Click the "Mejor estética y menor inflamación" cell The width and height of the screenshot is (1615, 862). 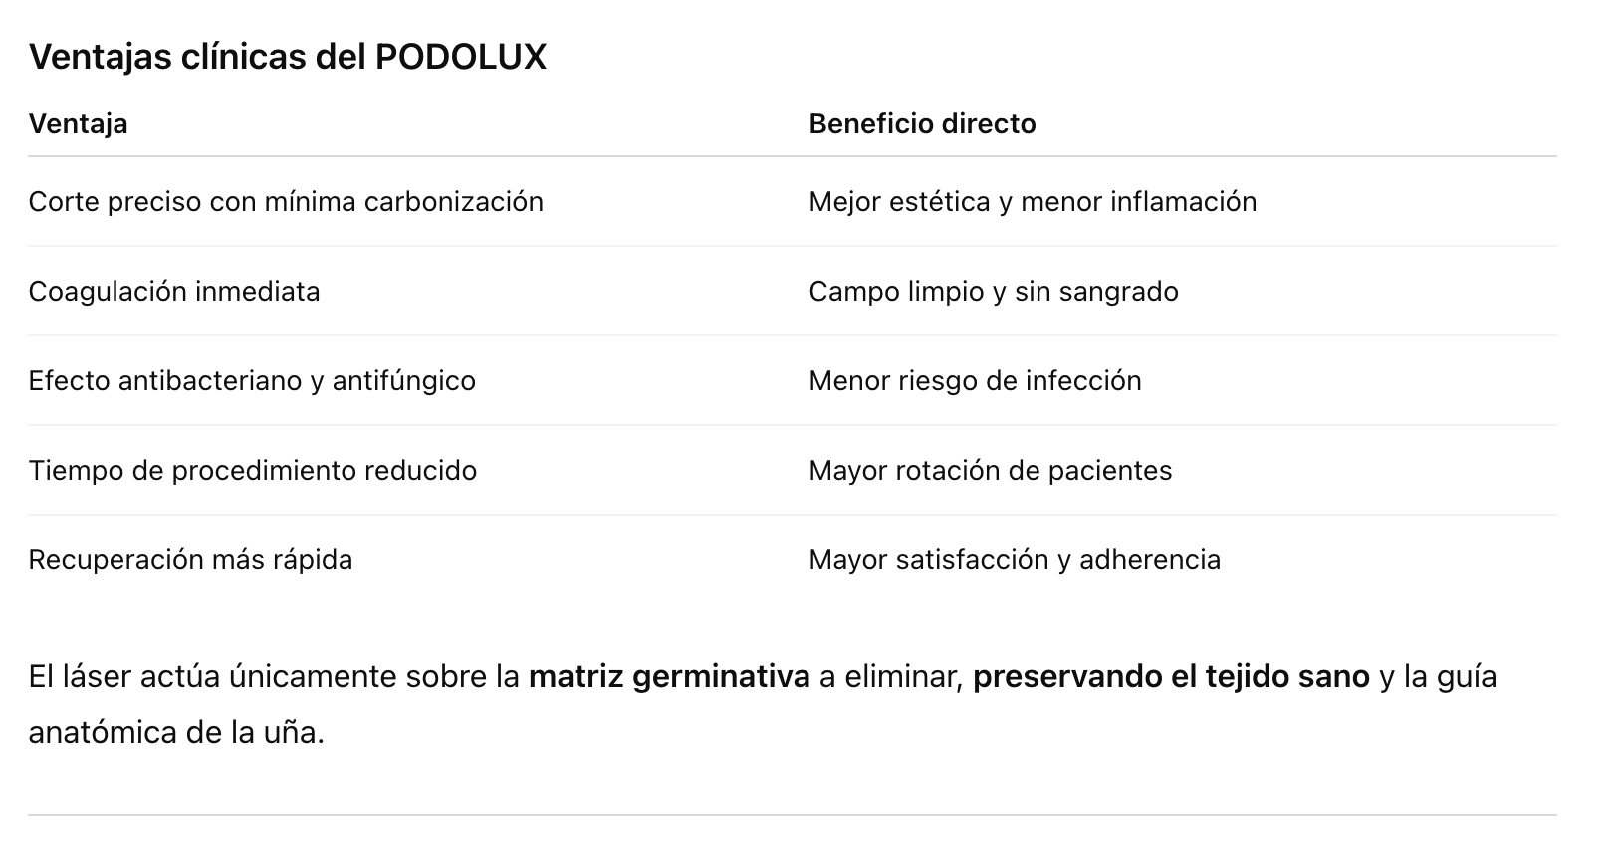click(1033, 202)
